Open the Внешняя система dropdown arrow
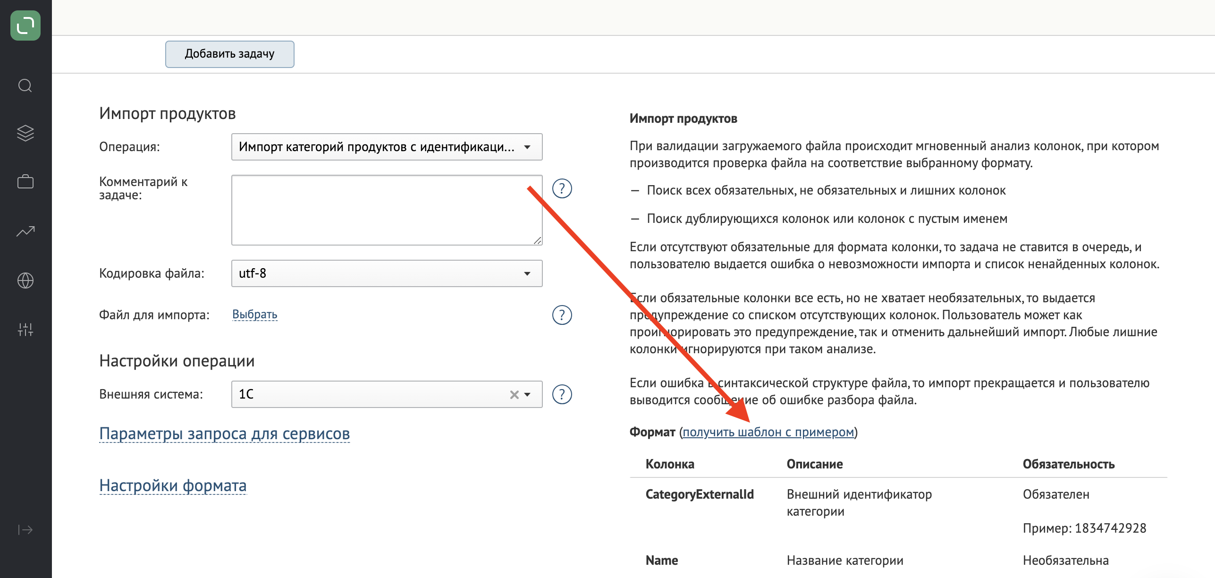 [528, 394]
